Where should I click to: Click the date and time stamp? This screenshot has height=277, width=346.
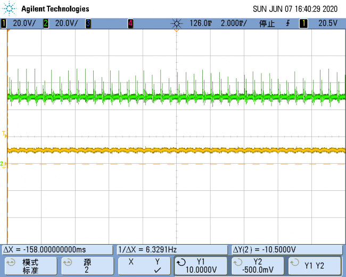(295, 9)
